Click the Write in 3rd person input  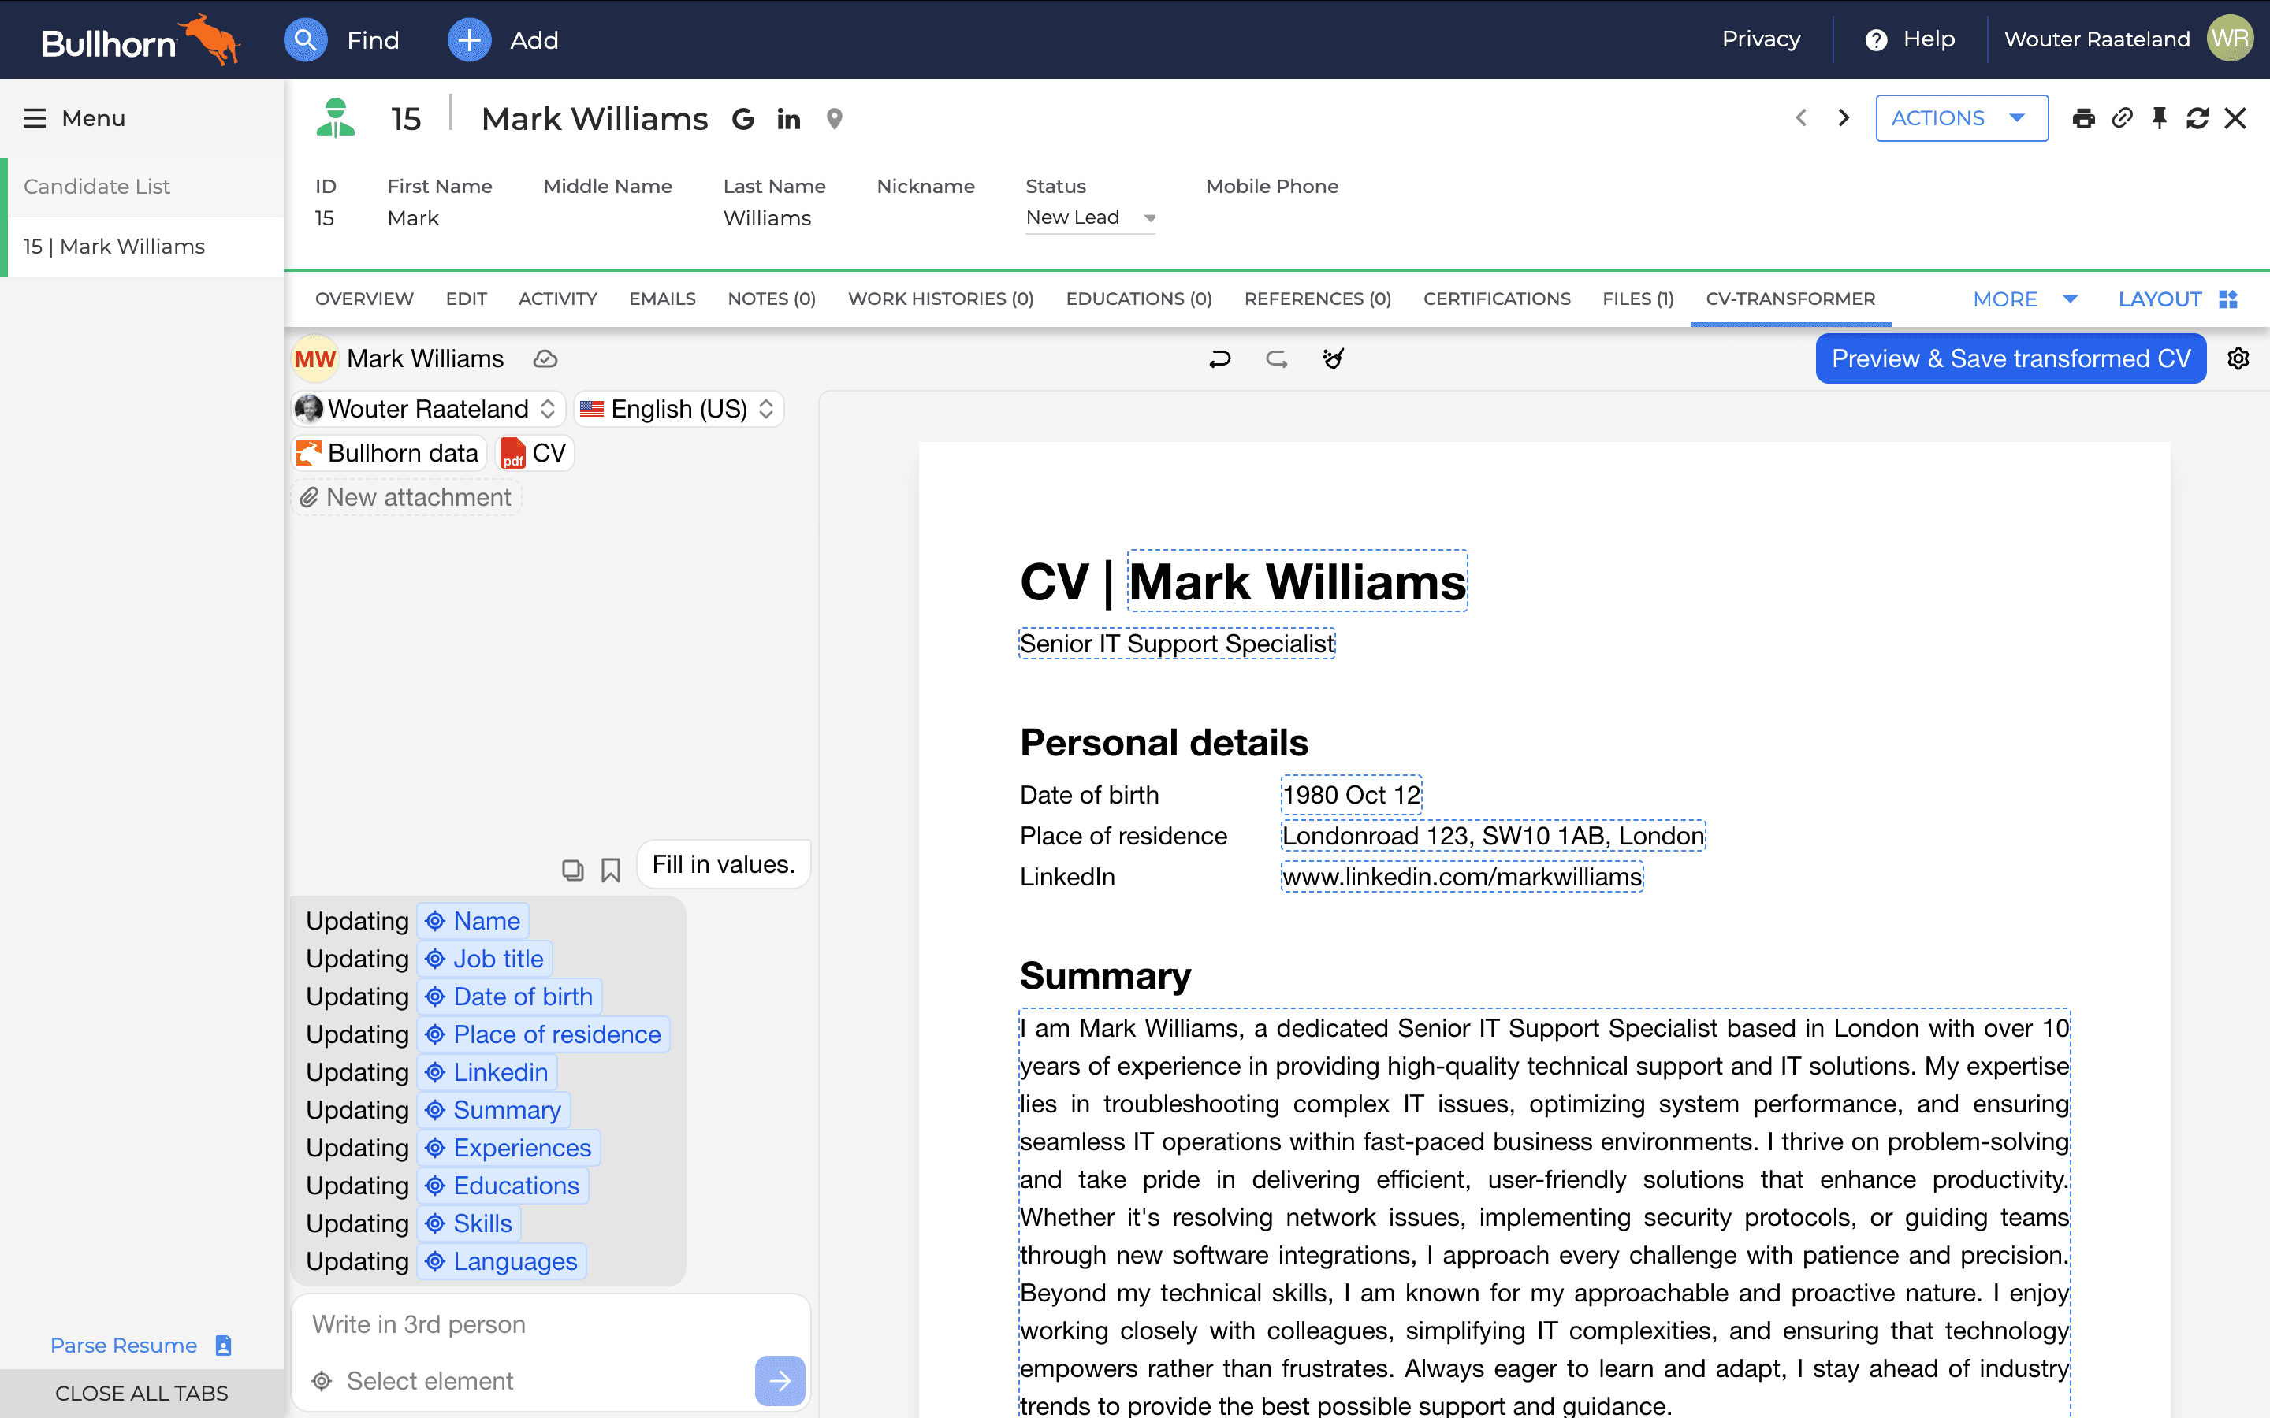point(551,1324)
